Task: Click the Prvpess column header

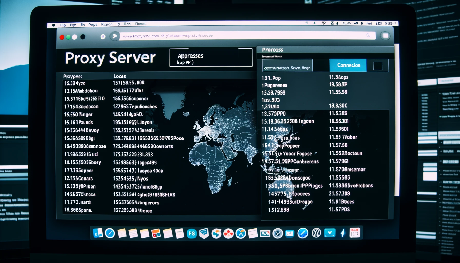Action: pyautogui.click(x=73, y=76)
